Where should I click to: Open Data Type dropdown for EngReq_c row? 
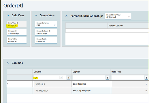pos(146,84)
